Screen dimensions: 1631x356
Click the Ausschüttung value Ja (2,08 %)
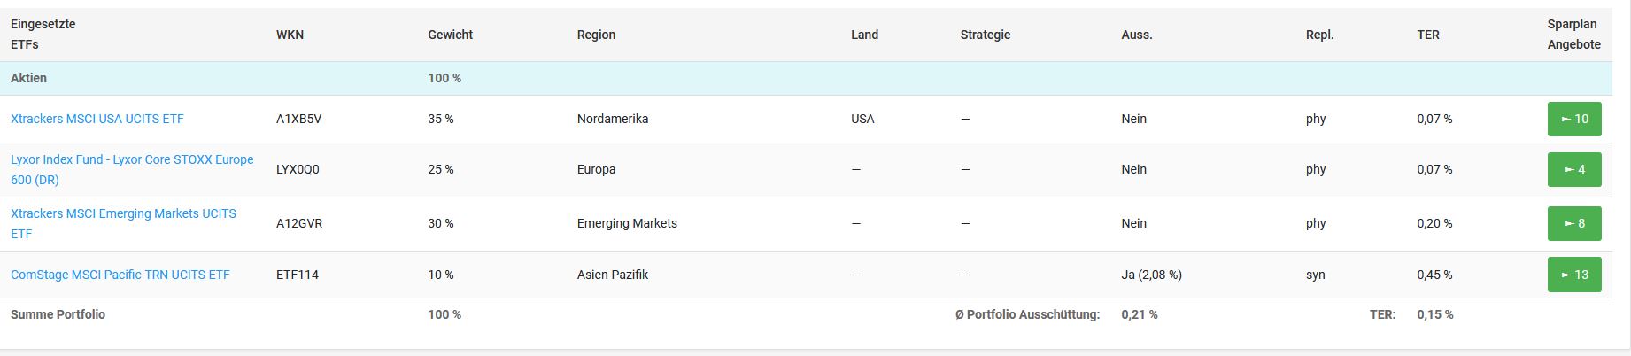click(x=1151, y=275)
